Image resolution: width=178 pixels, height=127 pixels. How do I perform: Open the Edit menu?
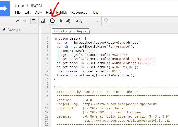pos(28,12)
